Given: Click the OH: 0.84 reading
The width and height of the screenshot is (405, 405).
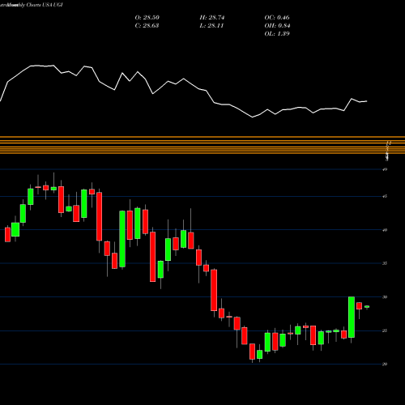Looking at the screenshot, I should [277, 26].
